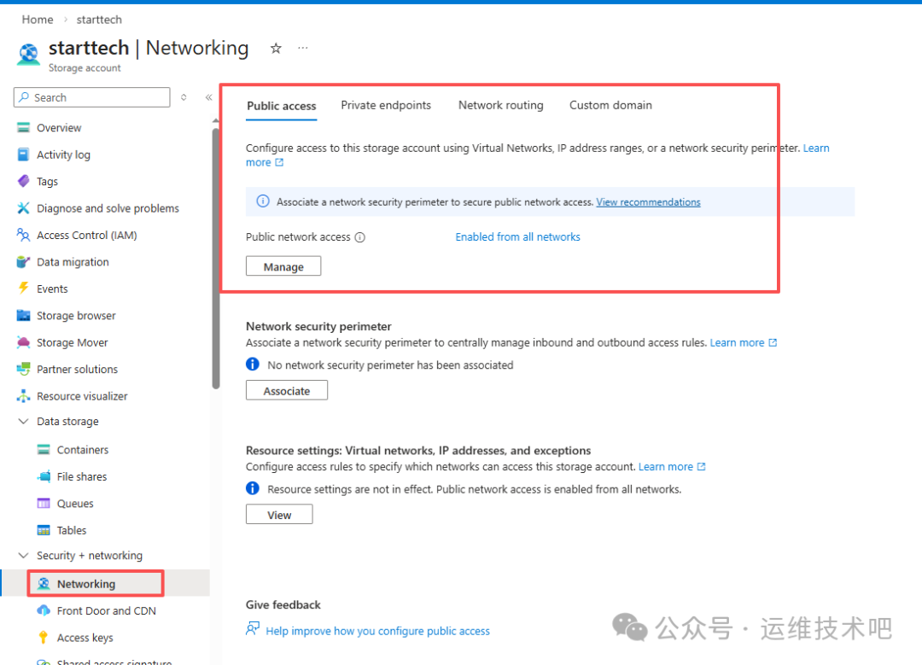Viewport: 922px width, 665px height.
Task: Click the sidebar vertical scrollbar
Action: tap(216, 256)
